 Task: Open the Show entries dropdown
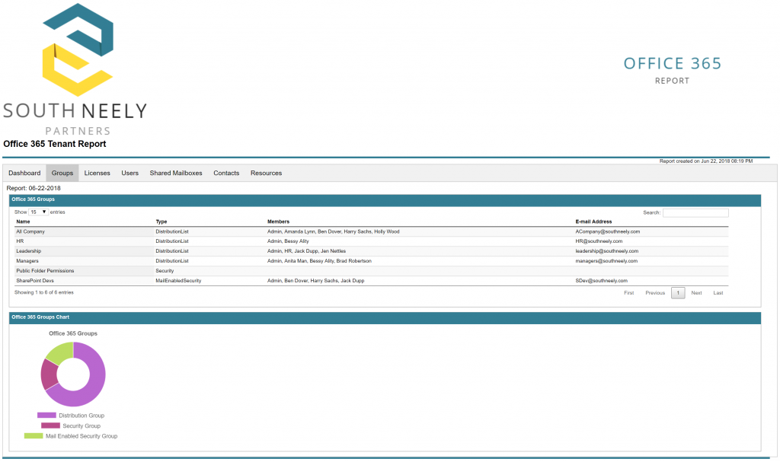pyautogui.click(x=38, y=212)
